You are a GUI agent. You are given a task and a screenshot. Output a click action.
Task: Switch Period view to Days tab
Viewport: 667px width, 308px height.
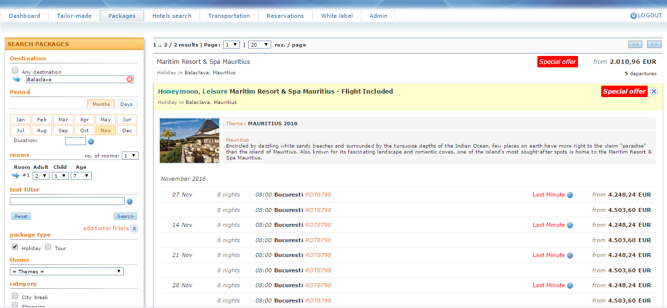pos(126,104)
